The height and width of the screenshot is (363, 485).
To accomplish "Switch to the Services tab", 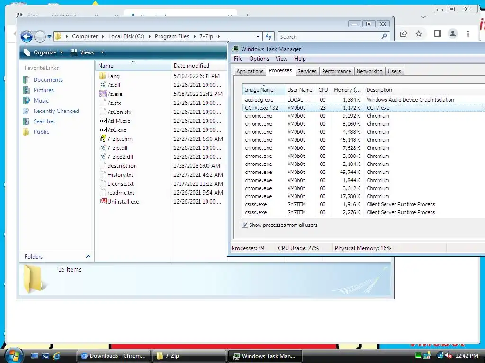I will point(307,71).
